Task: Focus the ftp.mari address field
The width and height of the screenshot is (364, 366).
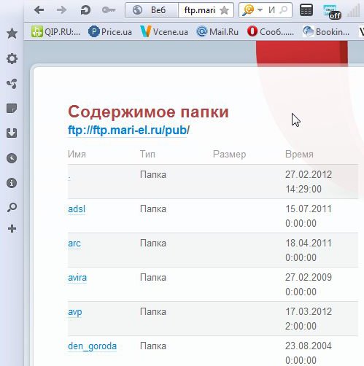Action: (x=199, y=10)
